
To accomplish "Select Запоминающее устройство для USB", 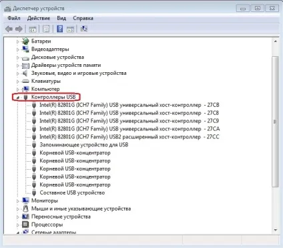I will tap(84, 145).
